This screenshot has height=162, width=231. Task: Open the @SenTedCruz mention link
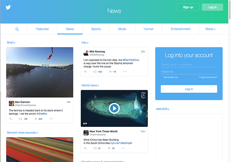click(131, 60)
